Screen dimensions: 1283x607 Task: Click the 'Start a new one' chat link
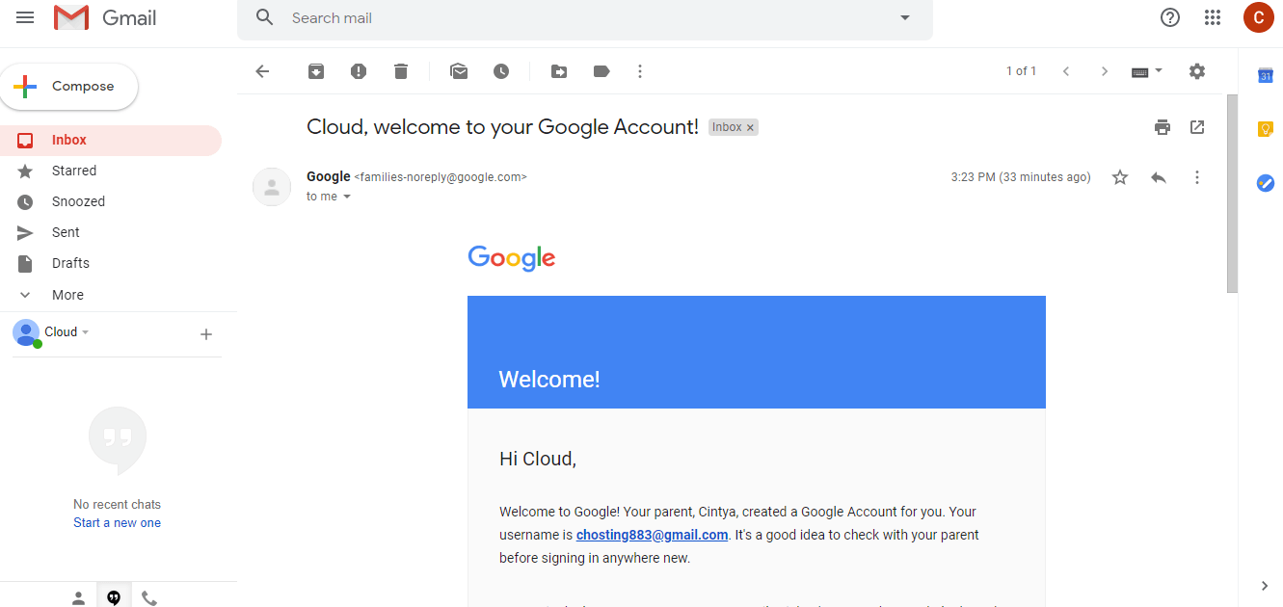117,523
